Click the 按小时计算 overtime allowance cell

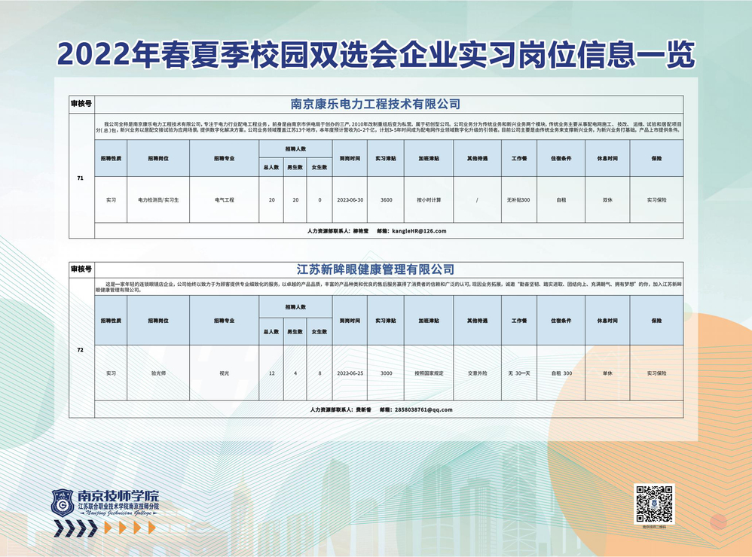[x=429, y=200]
